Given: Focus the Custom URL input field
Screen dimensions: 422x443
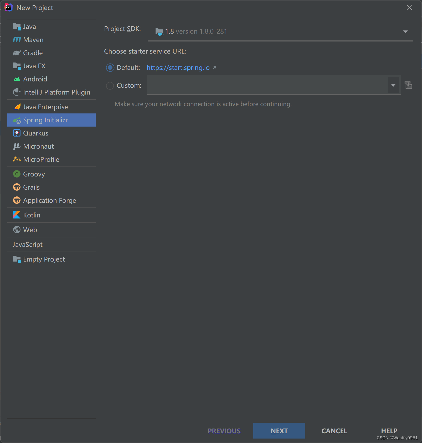Looking at the screenshot, I should [267, 85].
